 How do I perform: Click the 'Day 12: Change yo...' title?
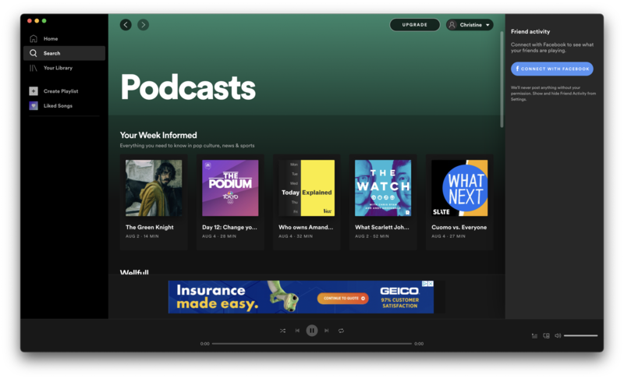click(x=229, y=227)
